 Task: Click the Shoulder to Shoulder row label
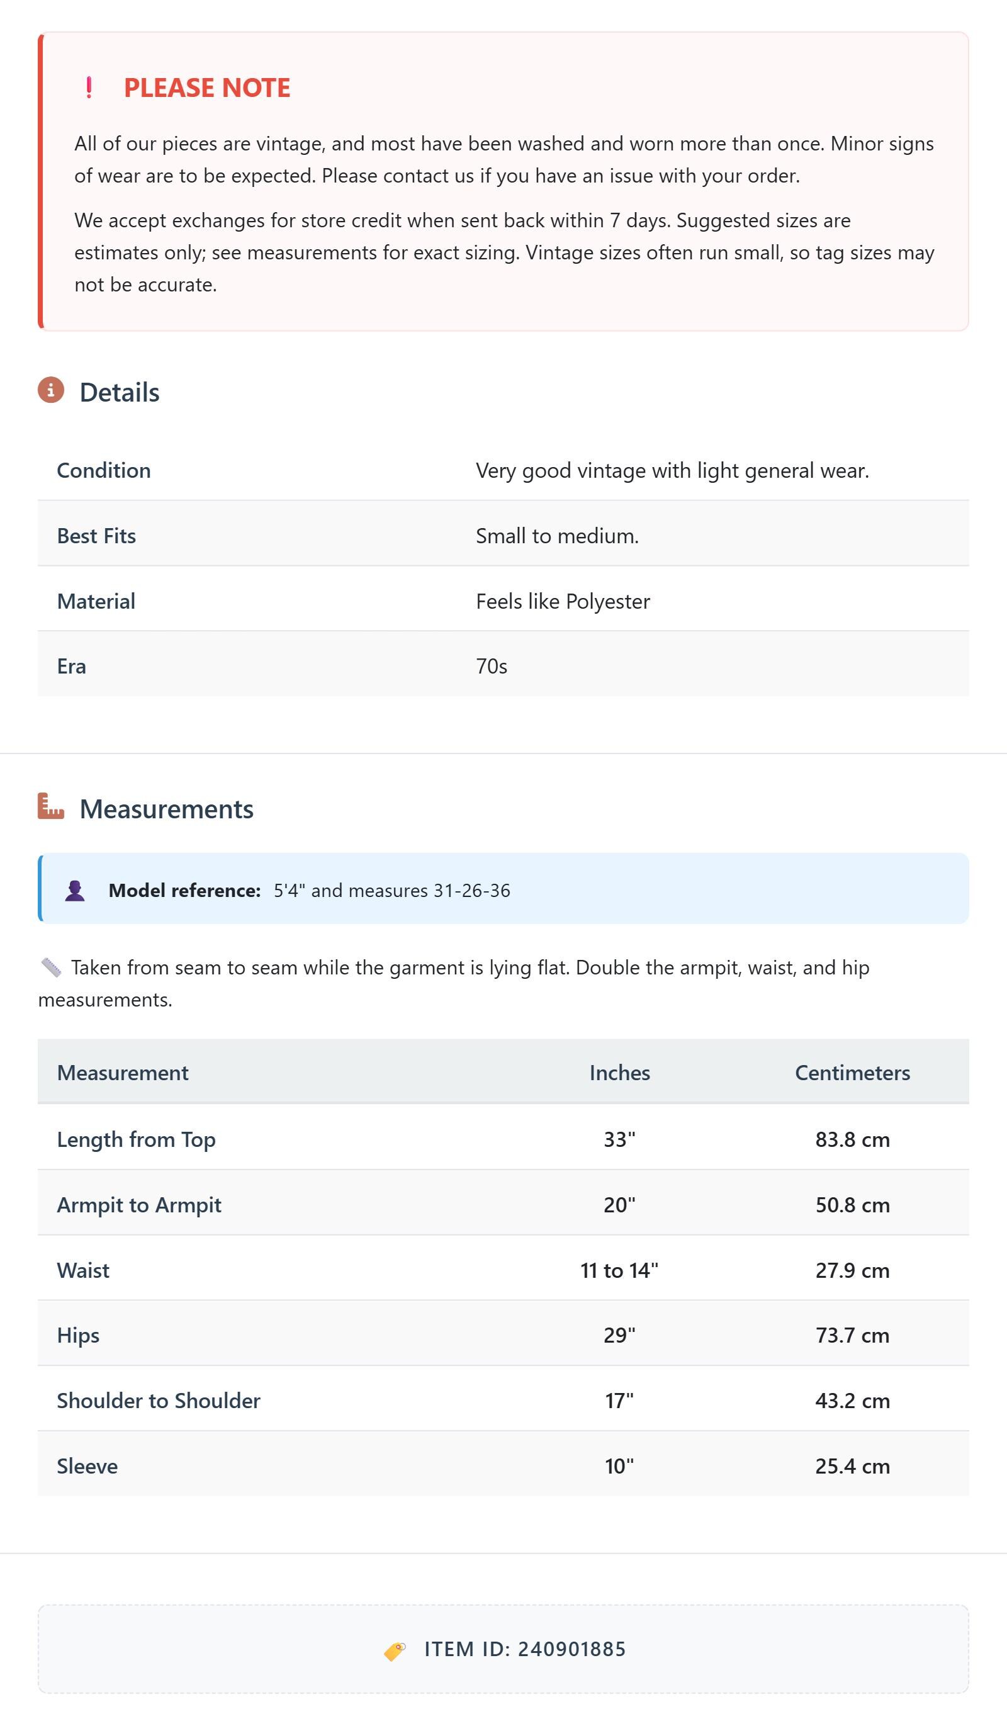click(158, 1401)
